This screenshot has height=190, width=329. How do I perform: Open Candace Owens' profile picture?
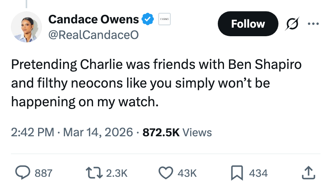(26, 27)
